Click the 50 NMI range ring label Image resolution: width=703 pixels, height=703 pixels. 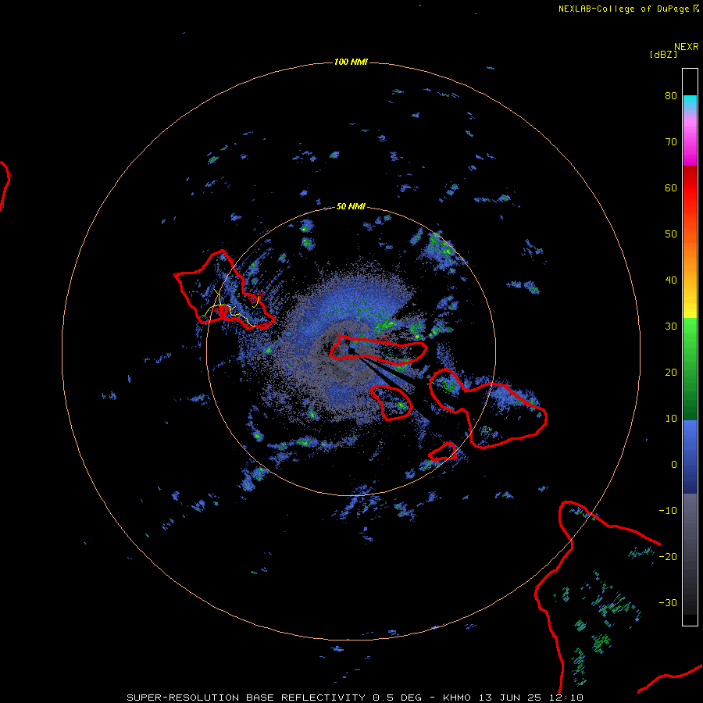[351, 207]
